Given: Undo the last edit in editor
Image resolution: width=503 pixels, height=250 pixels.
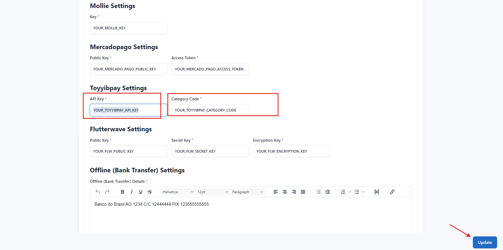Looking at the screenshot, I should point(98,192).
